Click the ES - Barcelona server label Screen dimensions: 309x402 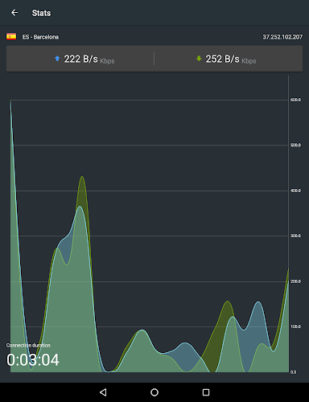tap(40, 37)
